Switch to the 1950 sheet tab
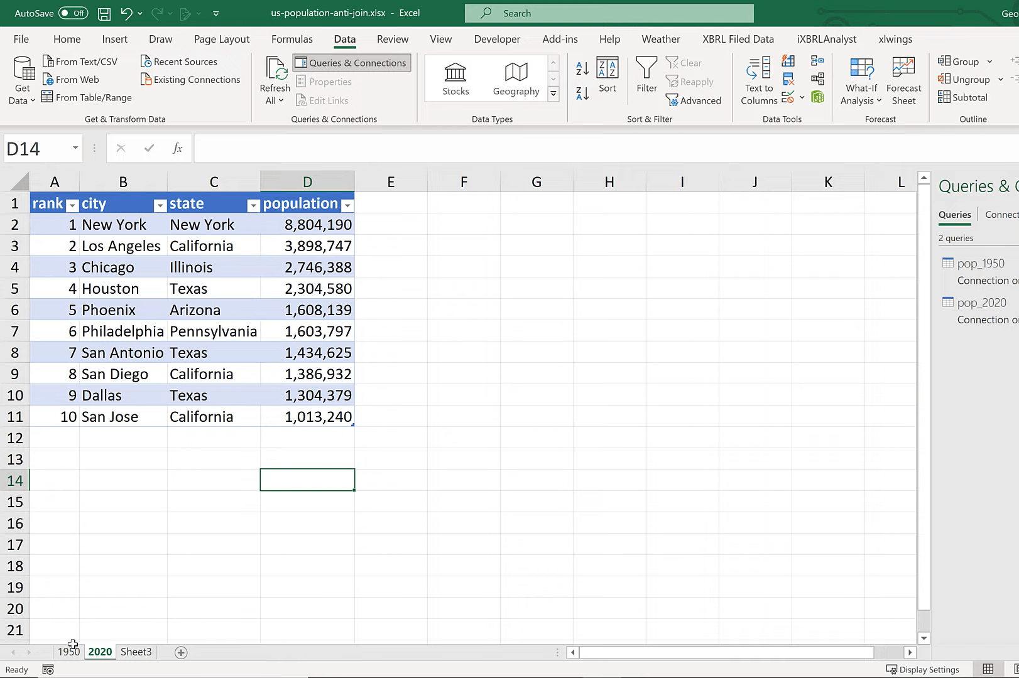Image resolution: width=1019 pixels, height=678 pixels. point(69,652)
